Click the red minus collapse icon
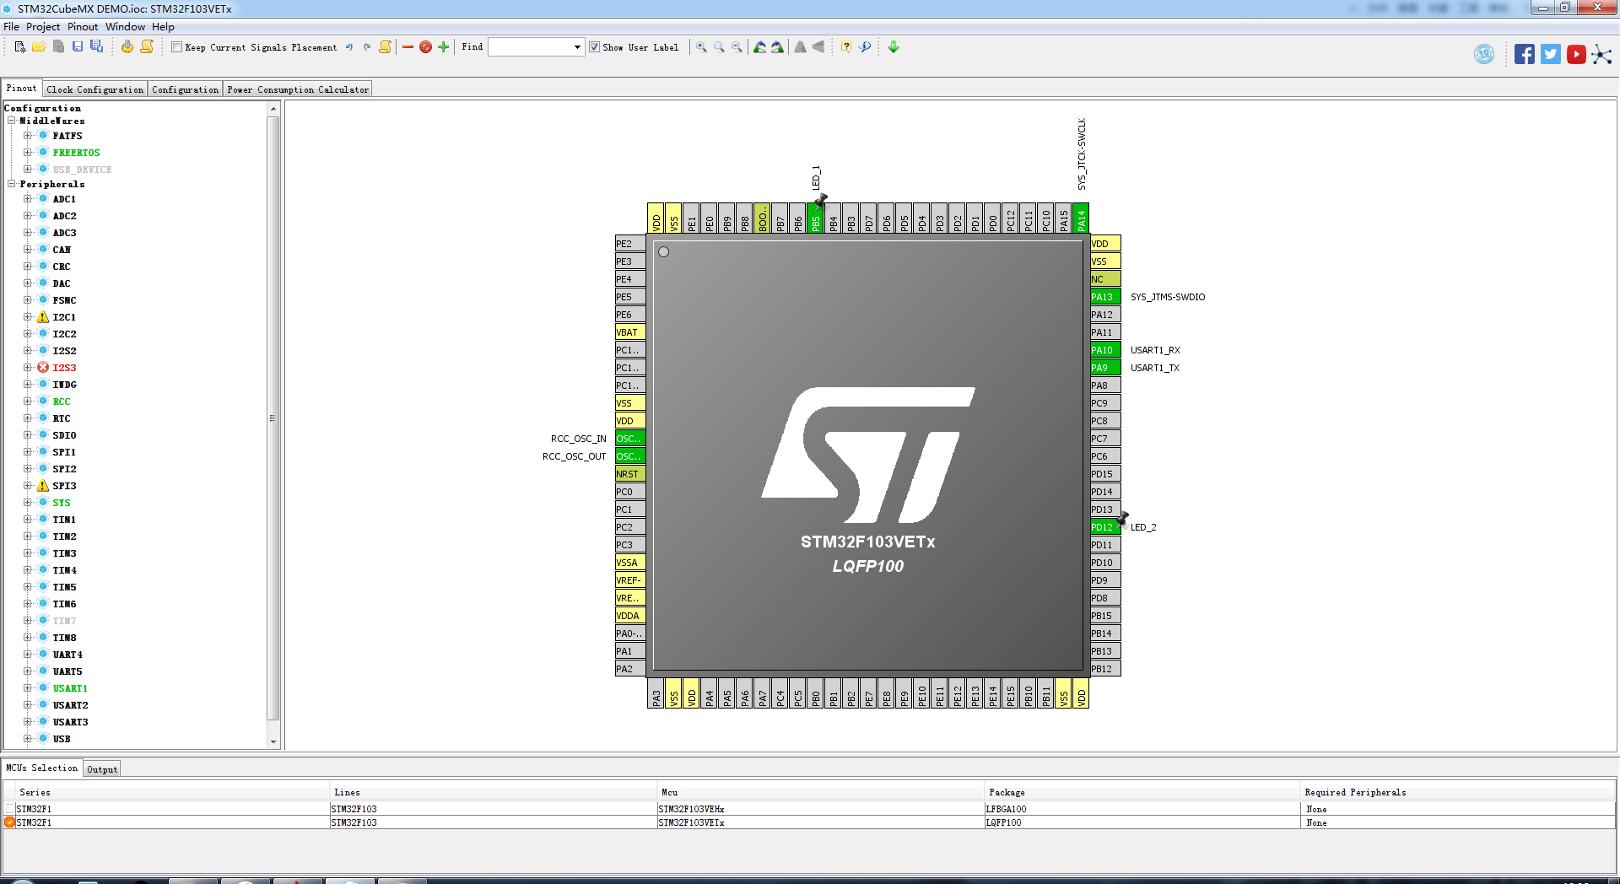The image size is (1620, 884). [x=408, y=47]
